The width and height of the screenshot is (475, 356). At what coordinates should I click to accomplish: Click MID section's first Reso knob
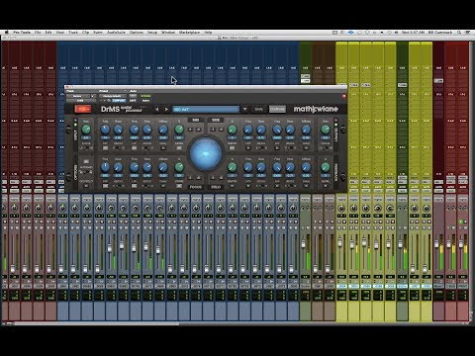click(x=118, y=130)
